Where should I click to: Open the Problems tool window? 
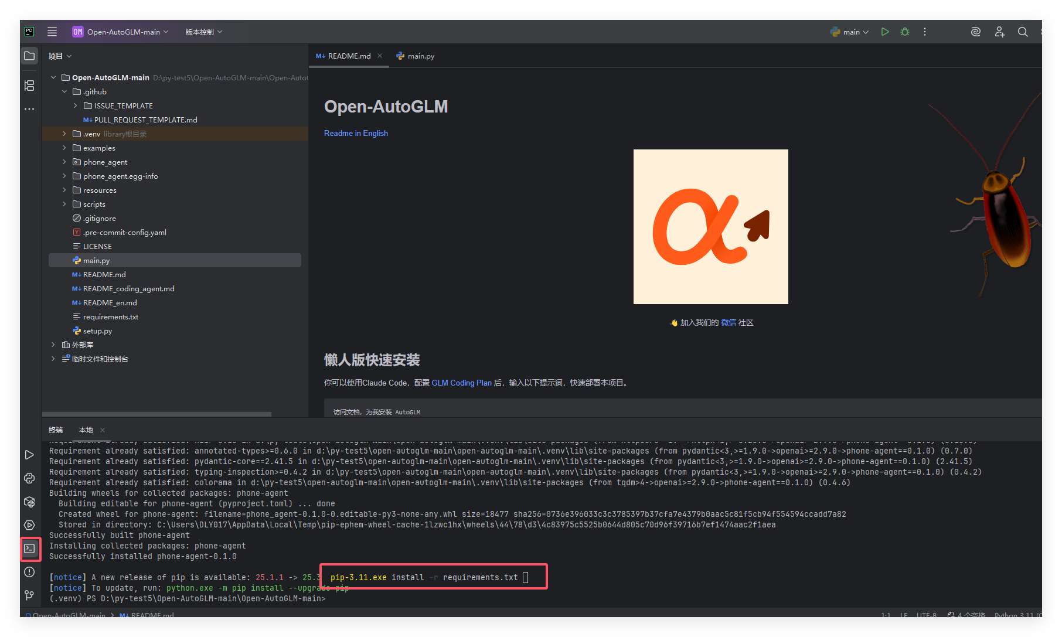pos(29,573)
